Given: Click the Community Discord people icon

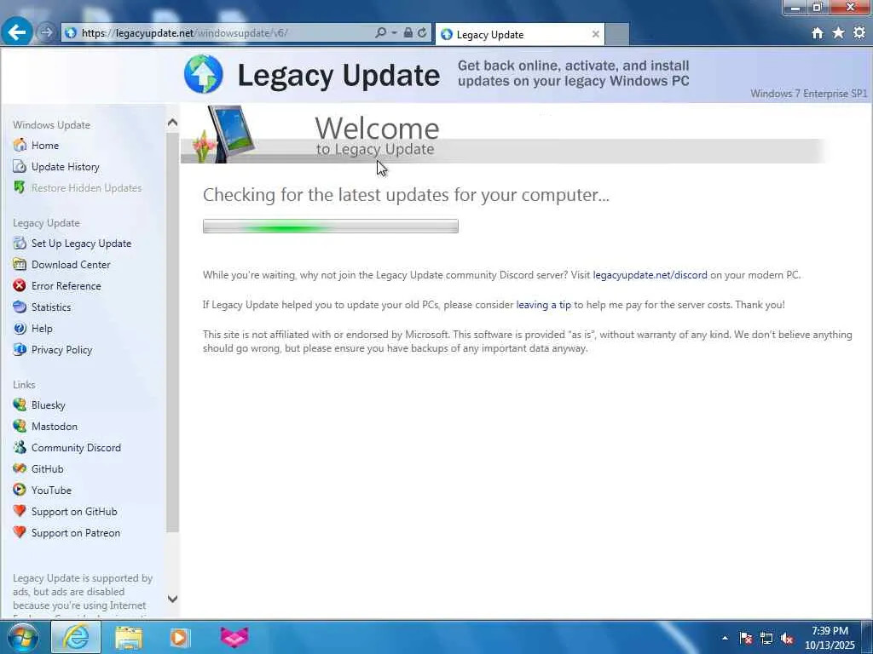Looking at the screenshot, I should tap(20, 447).
